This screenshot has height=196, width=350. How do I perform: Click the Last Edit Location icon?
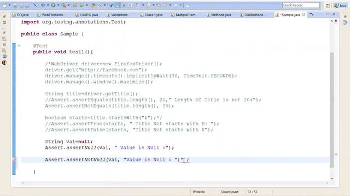[x=159, y=5]
